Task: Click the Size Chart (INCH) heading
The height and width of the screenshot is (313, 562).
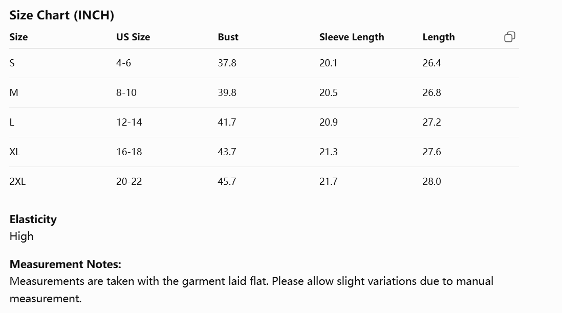Action: coord(61,15)
